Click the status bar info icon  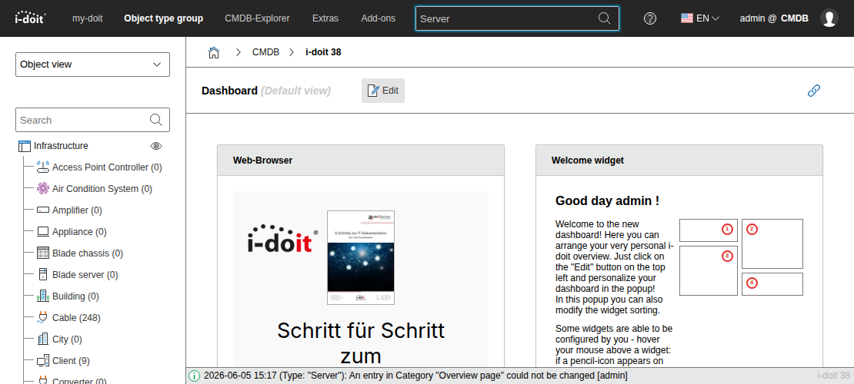coord(194,376)
